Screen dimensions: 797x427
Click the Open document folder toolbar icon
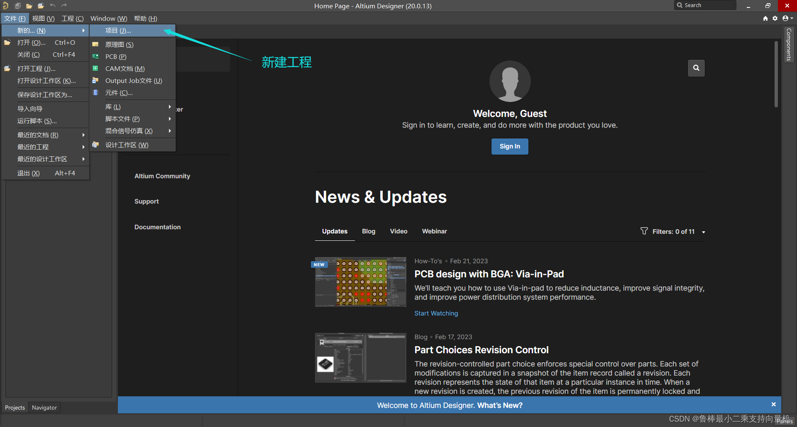29,6
